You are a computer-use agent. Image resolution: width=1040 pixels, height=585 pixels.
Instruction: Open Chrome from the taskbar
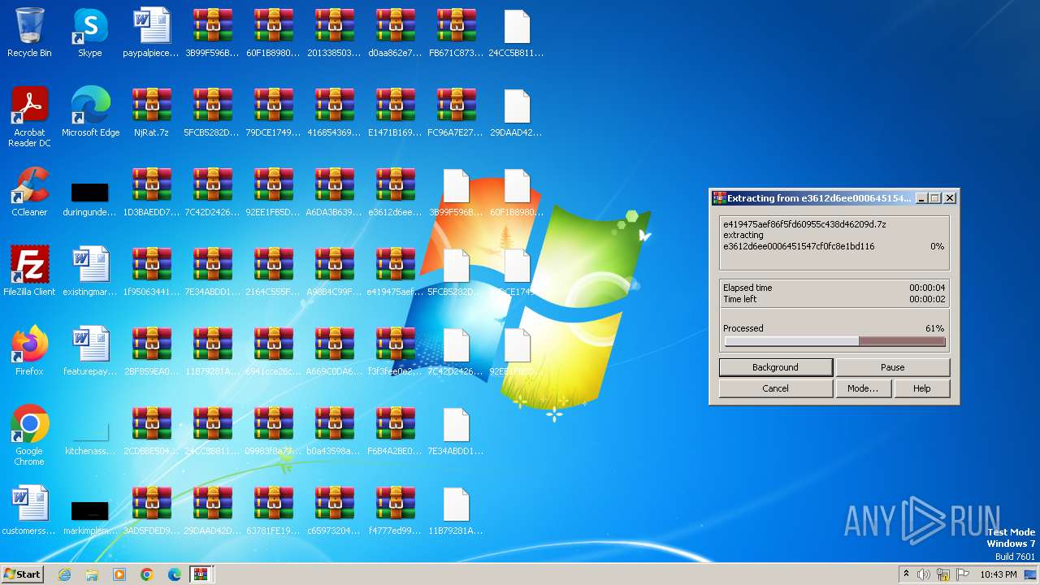pos(147,574)
